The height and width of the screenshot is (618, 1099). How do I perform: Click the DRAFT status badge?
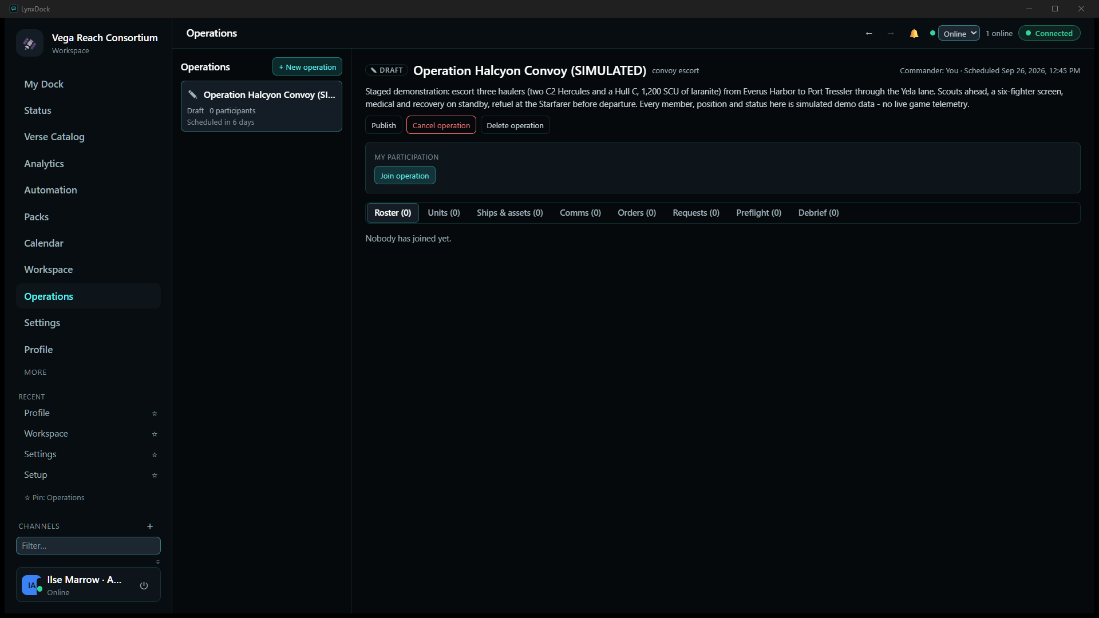click(x=386, y=70)
